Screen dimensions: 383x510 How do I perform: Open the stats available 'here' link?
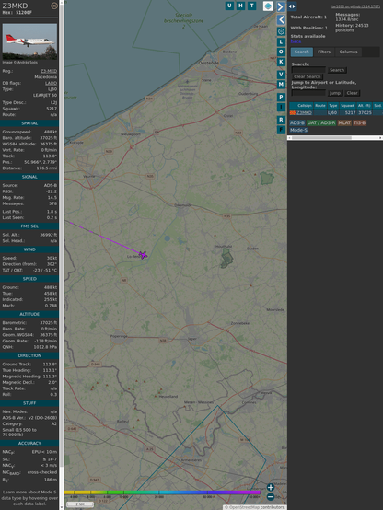tap(296, 41)
